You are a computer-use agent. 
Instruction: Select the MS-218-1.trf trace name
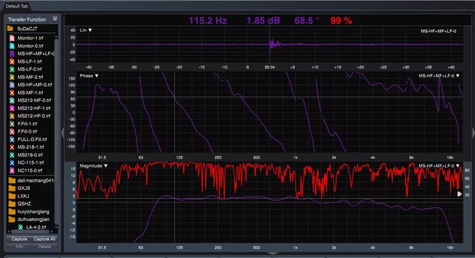click(31, 147)
